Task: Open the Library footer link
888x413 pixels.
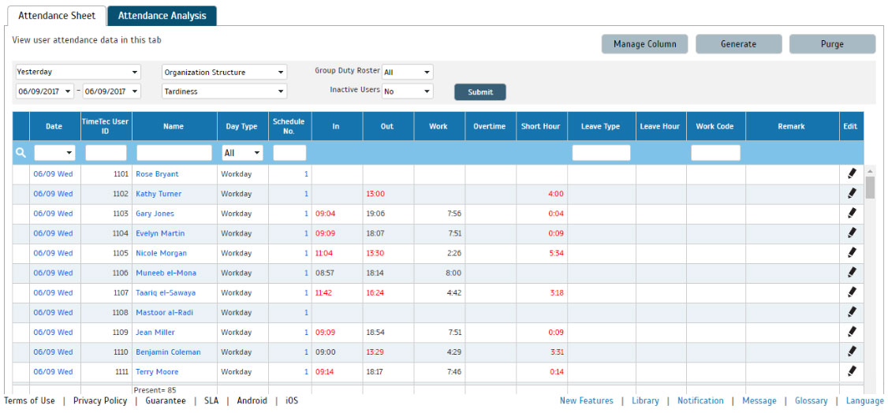Action: [x=645, y=400]
